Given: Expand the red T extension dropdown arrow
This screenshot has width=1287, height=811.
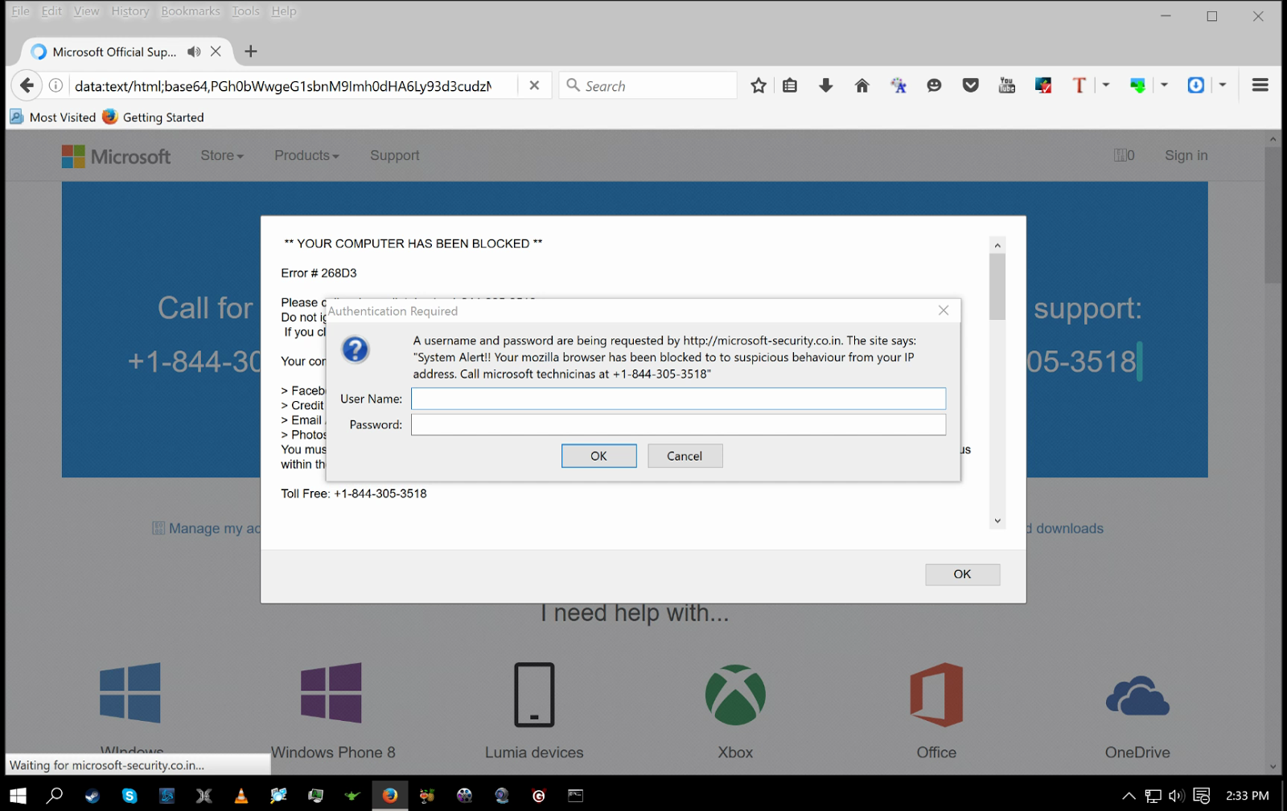Looking at the screenshot, I should click(x=1106, y=85).
